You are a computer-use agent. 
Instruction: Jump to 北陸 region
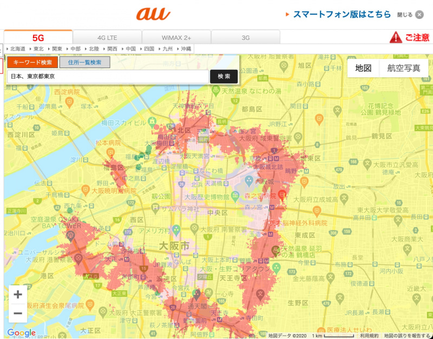click(94, 49)
